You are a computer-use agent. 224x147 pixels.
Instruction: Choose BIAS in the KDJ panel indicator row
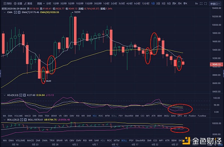point(173,116)
